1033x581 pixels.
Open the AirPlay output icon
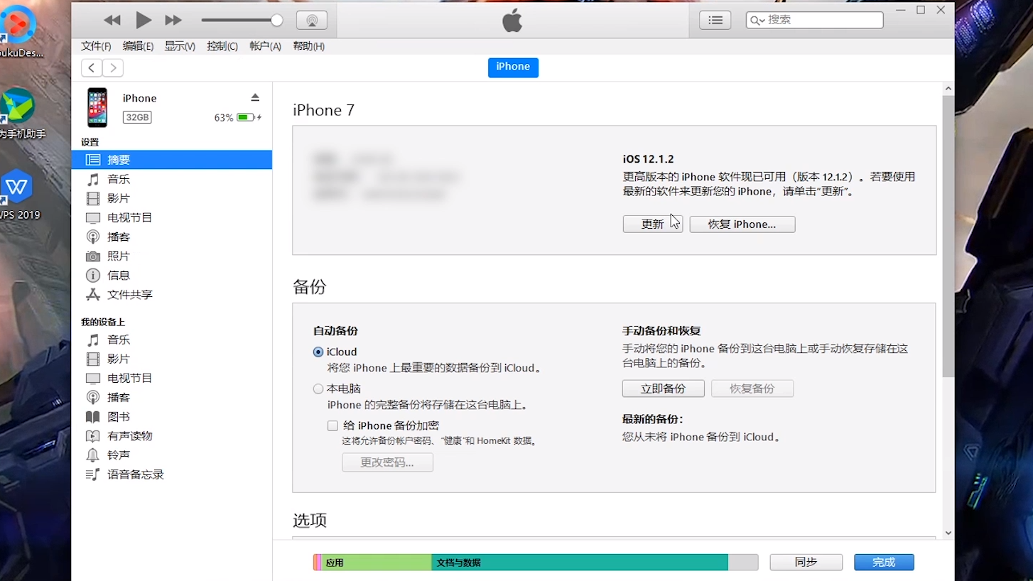pyautogui.click(x=311, y=21)
